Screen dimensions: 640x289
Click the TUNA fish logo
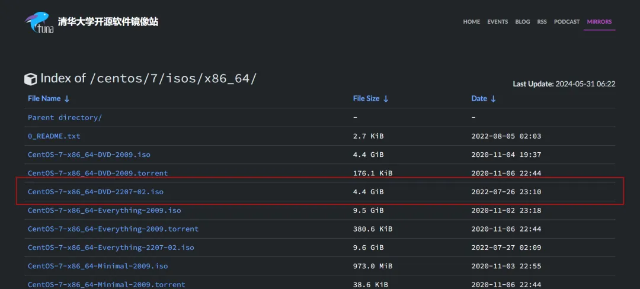pyautogui.click(x=40, y=23)
